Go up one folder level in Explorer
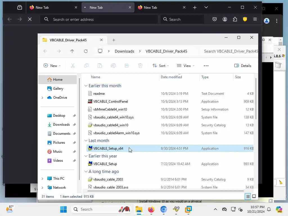Image resolution: width=288 pixels, height=216 pixels. click(72, 51)
